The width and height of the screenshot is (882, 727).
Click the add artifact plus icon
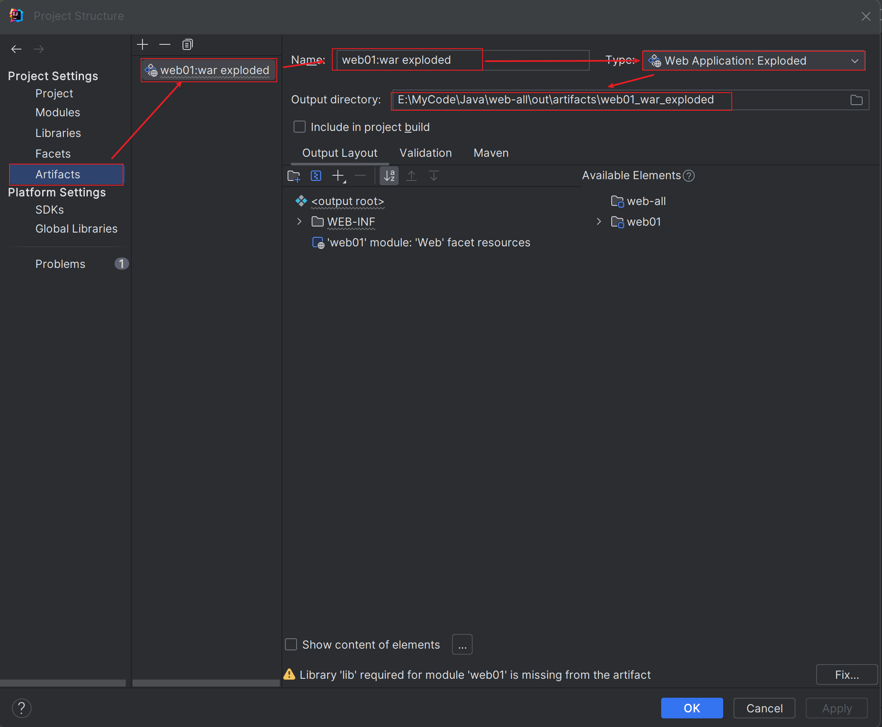click(142, 44)
